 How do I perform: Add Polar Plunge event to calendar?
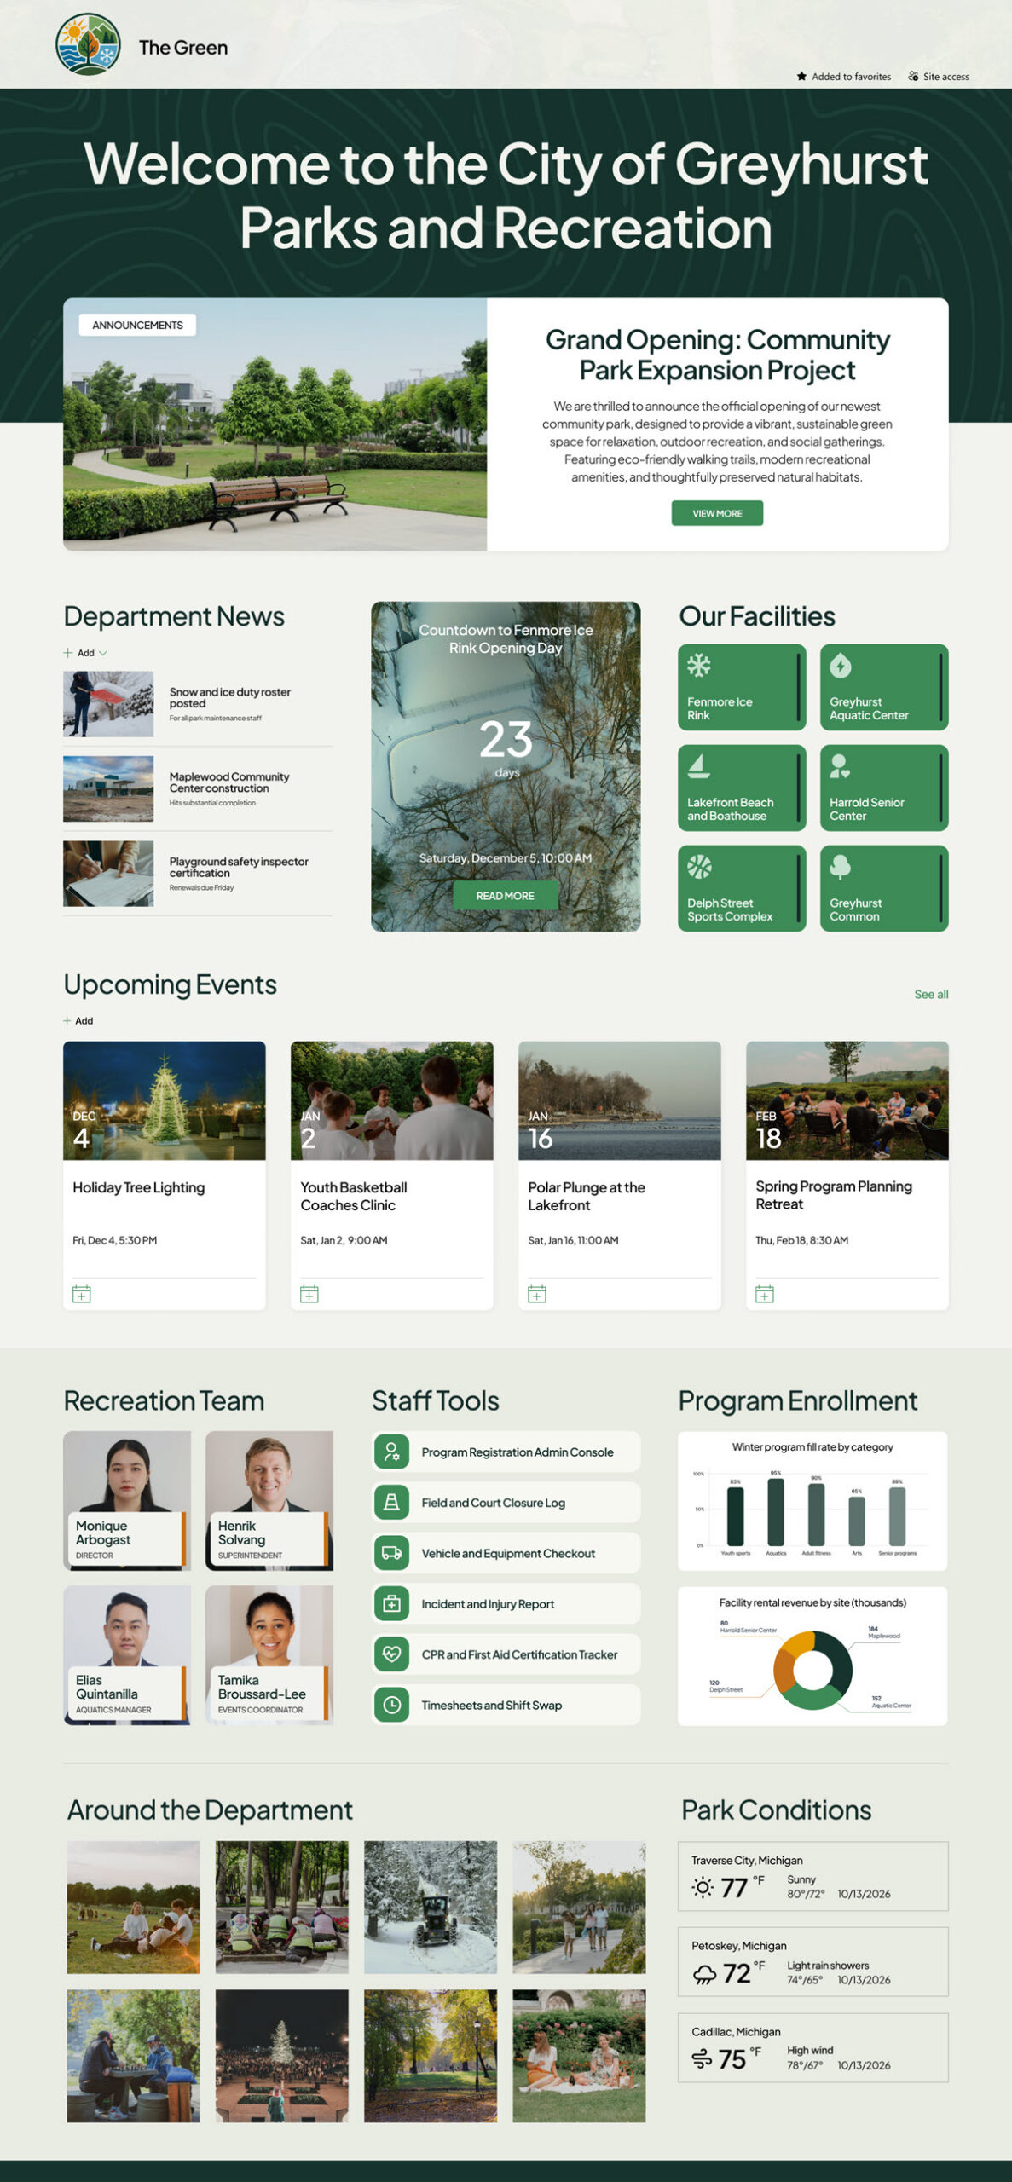[537, 1294]
